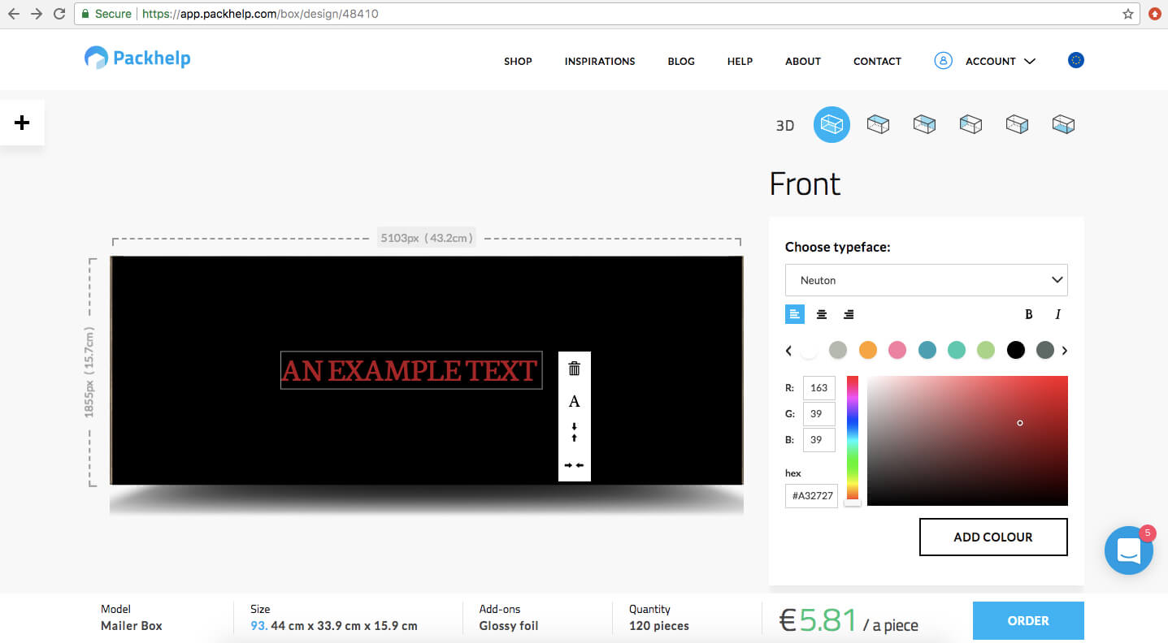
Task: Pick the dark grey colour swatch
Action: (x=1045, y=350)
